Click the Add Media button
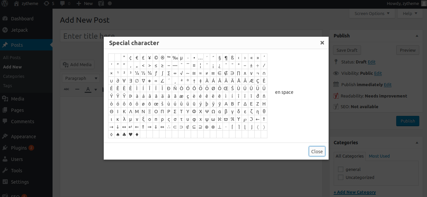 tap(77, 64)
